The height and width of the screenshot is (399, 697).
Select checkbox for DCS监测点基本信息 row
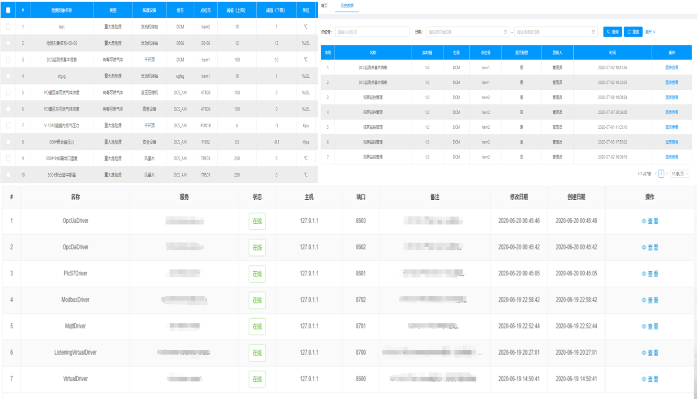[x=8, y=59]
